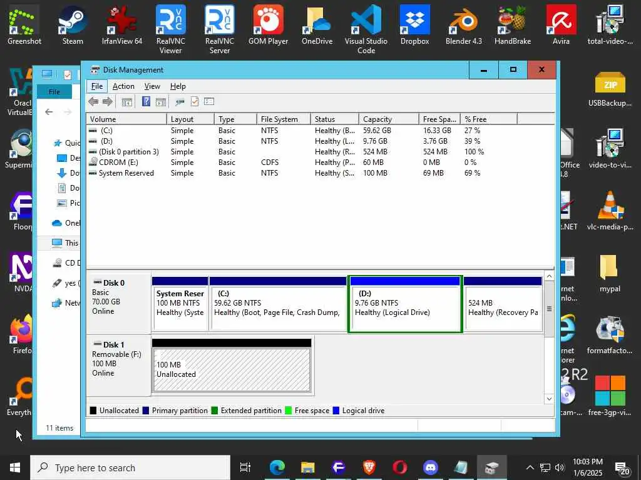
Task: Sort by the Volume column header
Action: coord(126,119)
